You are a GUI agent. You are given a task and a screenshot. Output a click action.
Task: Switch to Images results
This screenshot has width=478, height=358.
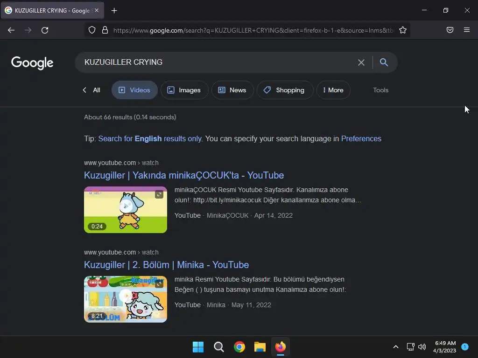tap(184, 90)
